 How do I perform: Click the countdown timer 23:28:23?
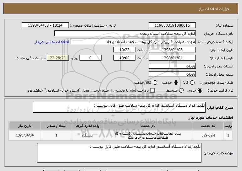pos(58,58)
